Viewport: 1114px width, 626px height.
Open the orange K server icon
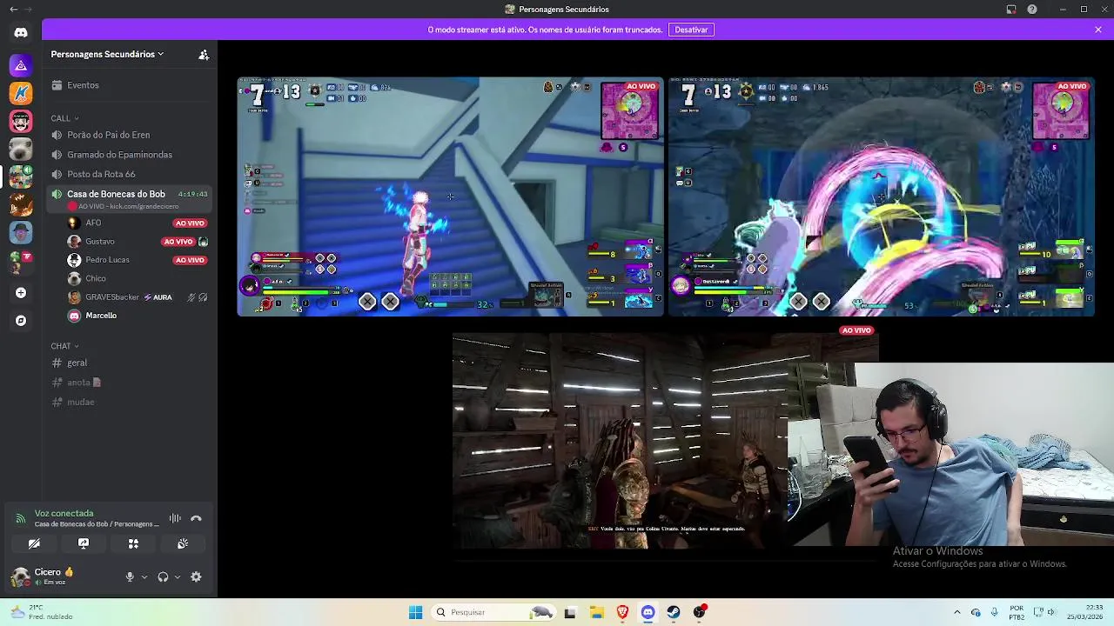click(x=21, y=93)
